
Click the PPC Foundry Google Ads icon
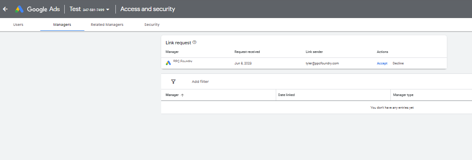pyautogui.click(x=168, y=63)
